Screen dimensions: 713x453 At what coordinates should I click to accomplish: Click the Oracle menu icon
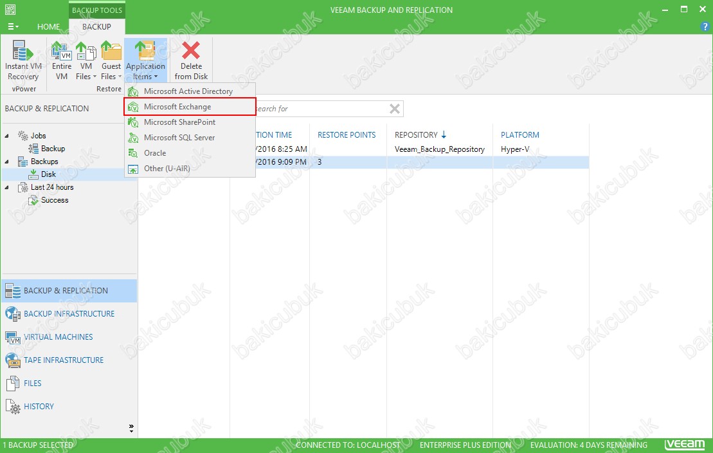point(133,153)
